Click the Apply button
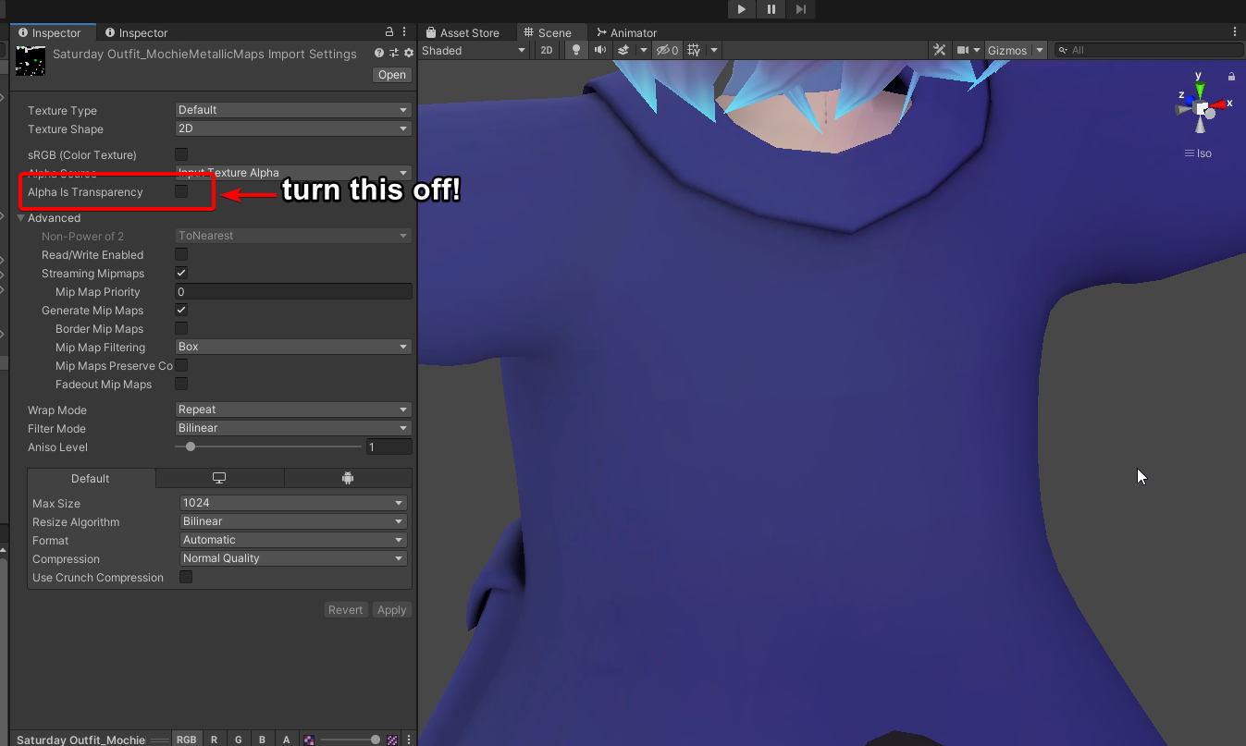The width and height of the screenshot is (1246, 746). pos(391,609)
